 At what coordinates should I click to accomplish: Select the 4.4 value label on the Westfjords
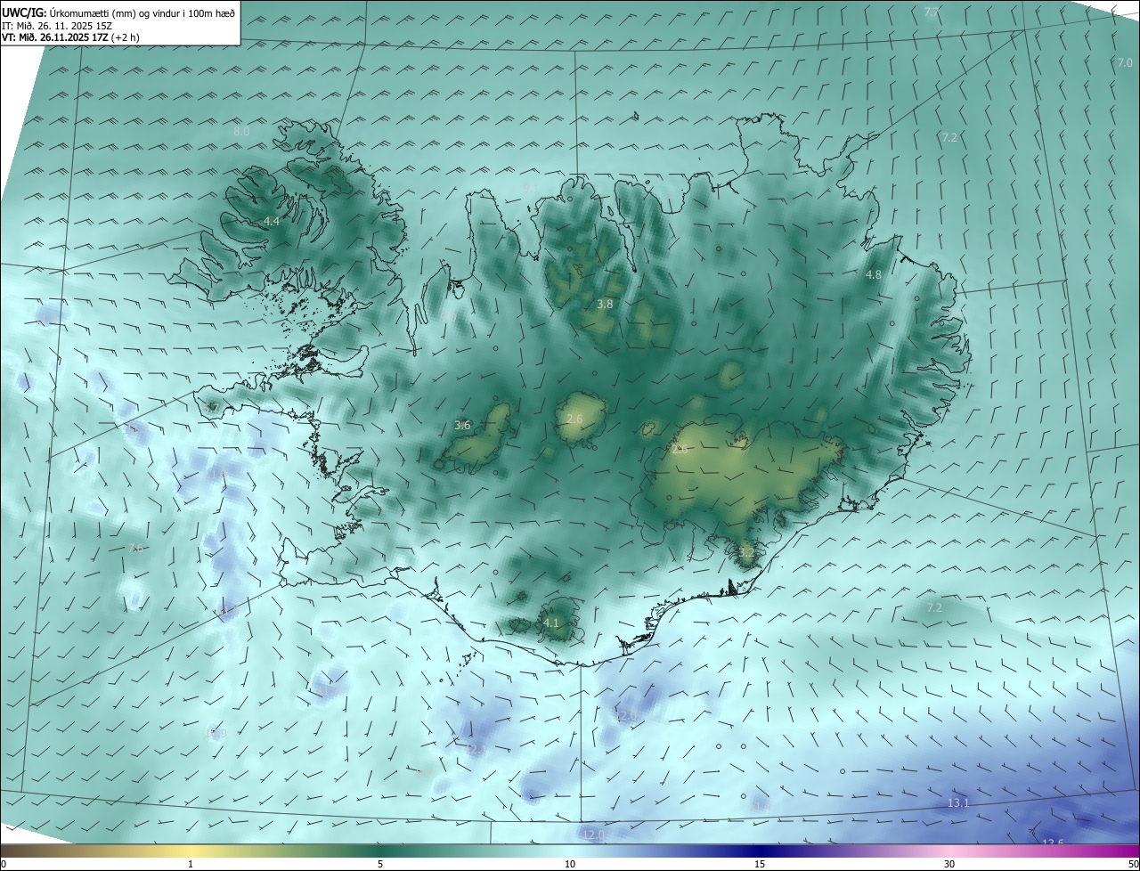click(271, 221)
